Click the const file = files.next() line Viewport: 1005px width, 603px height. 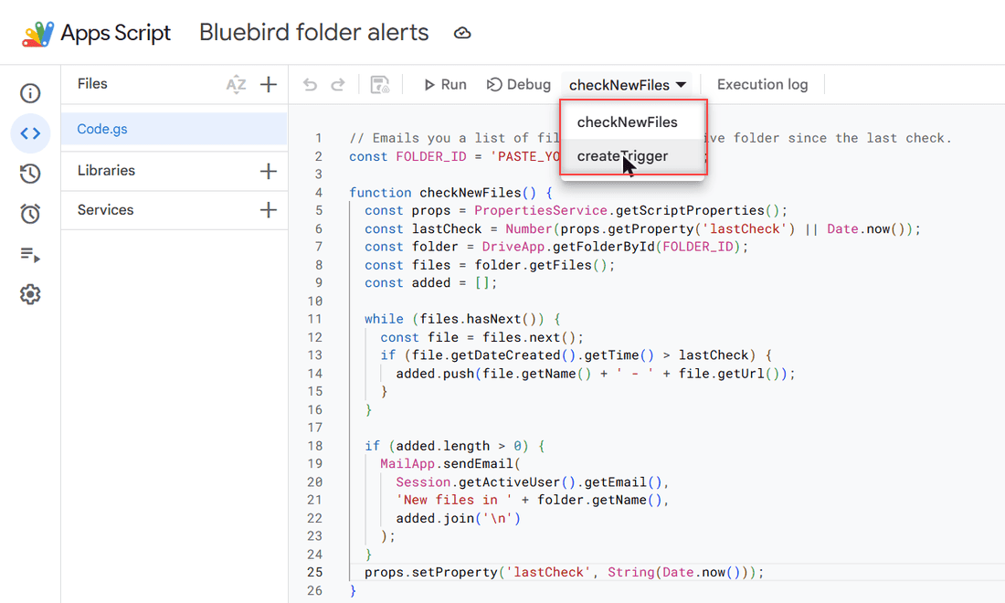point(482,337)
